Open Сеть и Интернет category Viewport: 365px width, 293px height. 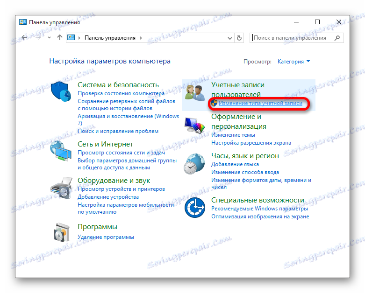(105, 144)
